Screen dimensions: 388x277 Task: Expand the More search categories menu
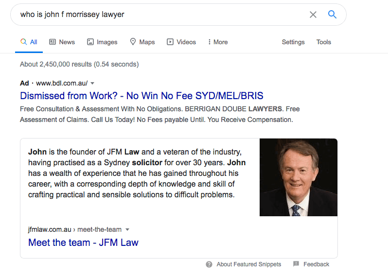click(x=217, y=42)
